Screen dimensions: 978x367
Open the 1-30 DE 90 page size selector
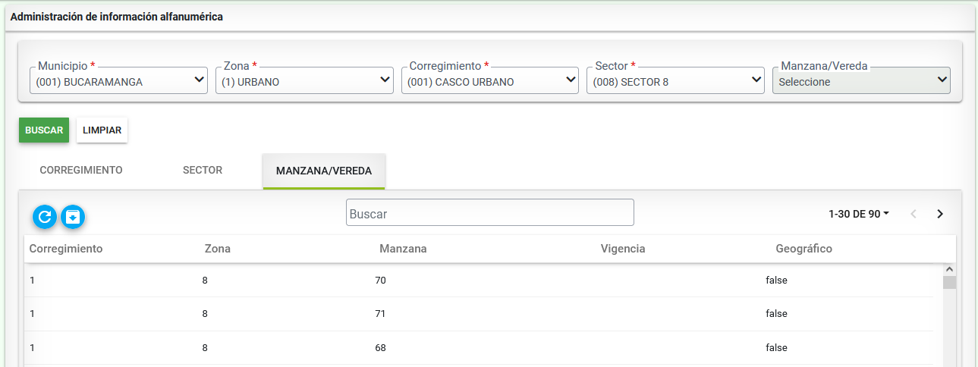click(x=859, y=214)
